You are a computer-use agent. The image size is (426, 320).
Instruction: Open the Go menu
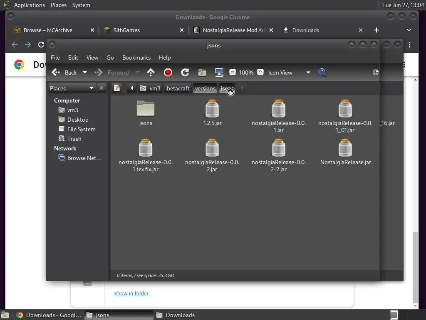pyautogui.click(x=110, y=57)
